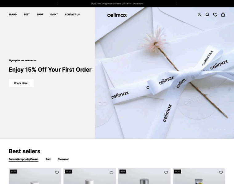Expand the SHOP navigation menu

pyautogui.click(x=40, y=14)
